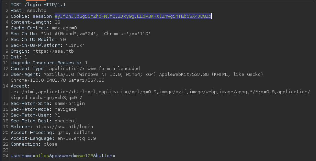
Task: Click the Origin https://ssa.htb value
Action: point(53,51)
